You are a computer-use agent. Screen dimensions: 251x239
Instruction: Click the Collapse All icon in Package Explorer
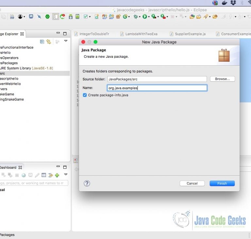(42, 42)
